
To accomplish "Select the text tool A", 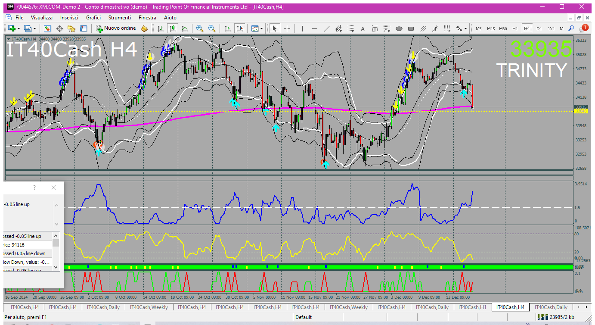I will click(363, 28).
